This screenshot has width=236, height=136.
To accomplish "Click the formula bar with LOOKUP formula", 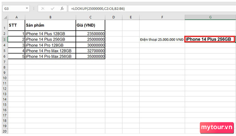I will point(152,8).
